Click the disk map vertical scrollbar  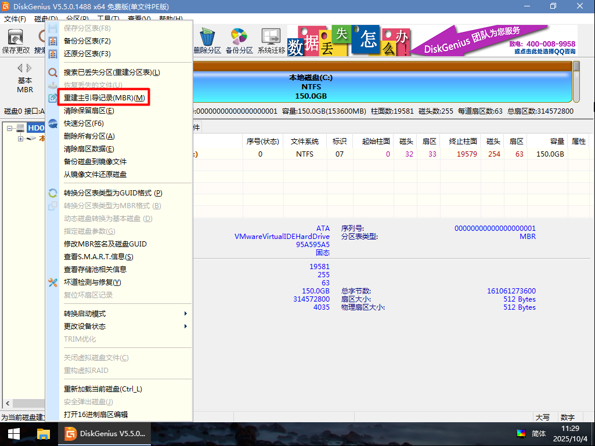[576, 82]
